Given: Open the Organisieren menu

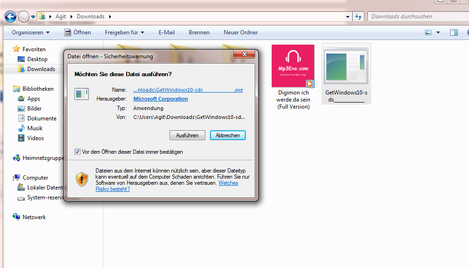Looking at the screenshot, I should click(x=31, y=32).
